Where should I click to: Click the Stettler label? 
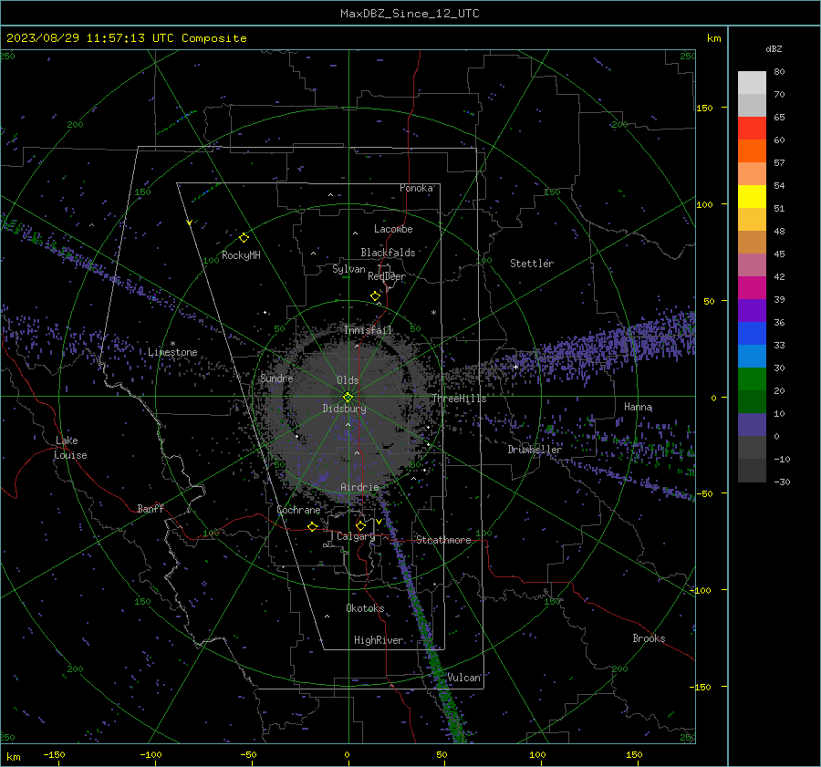coord(532,264)
